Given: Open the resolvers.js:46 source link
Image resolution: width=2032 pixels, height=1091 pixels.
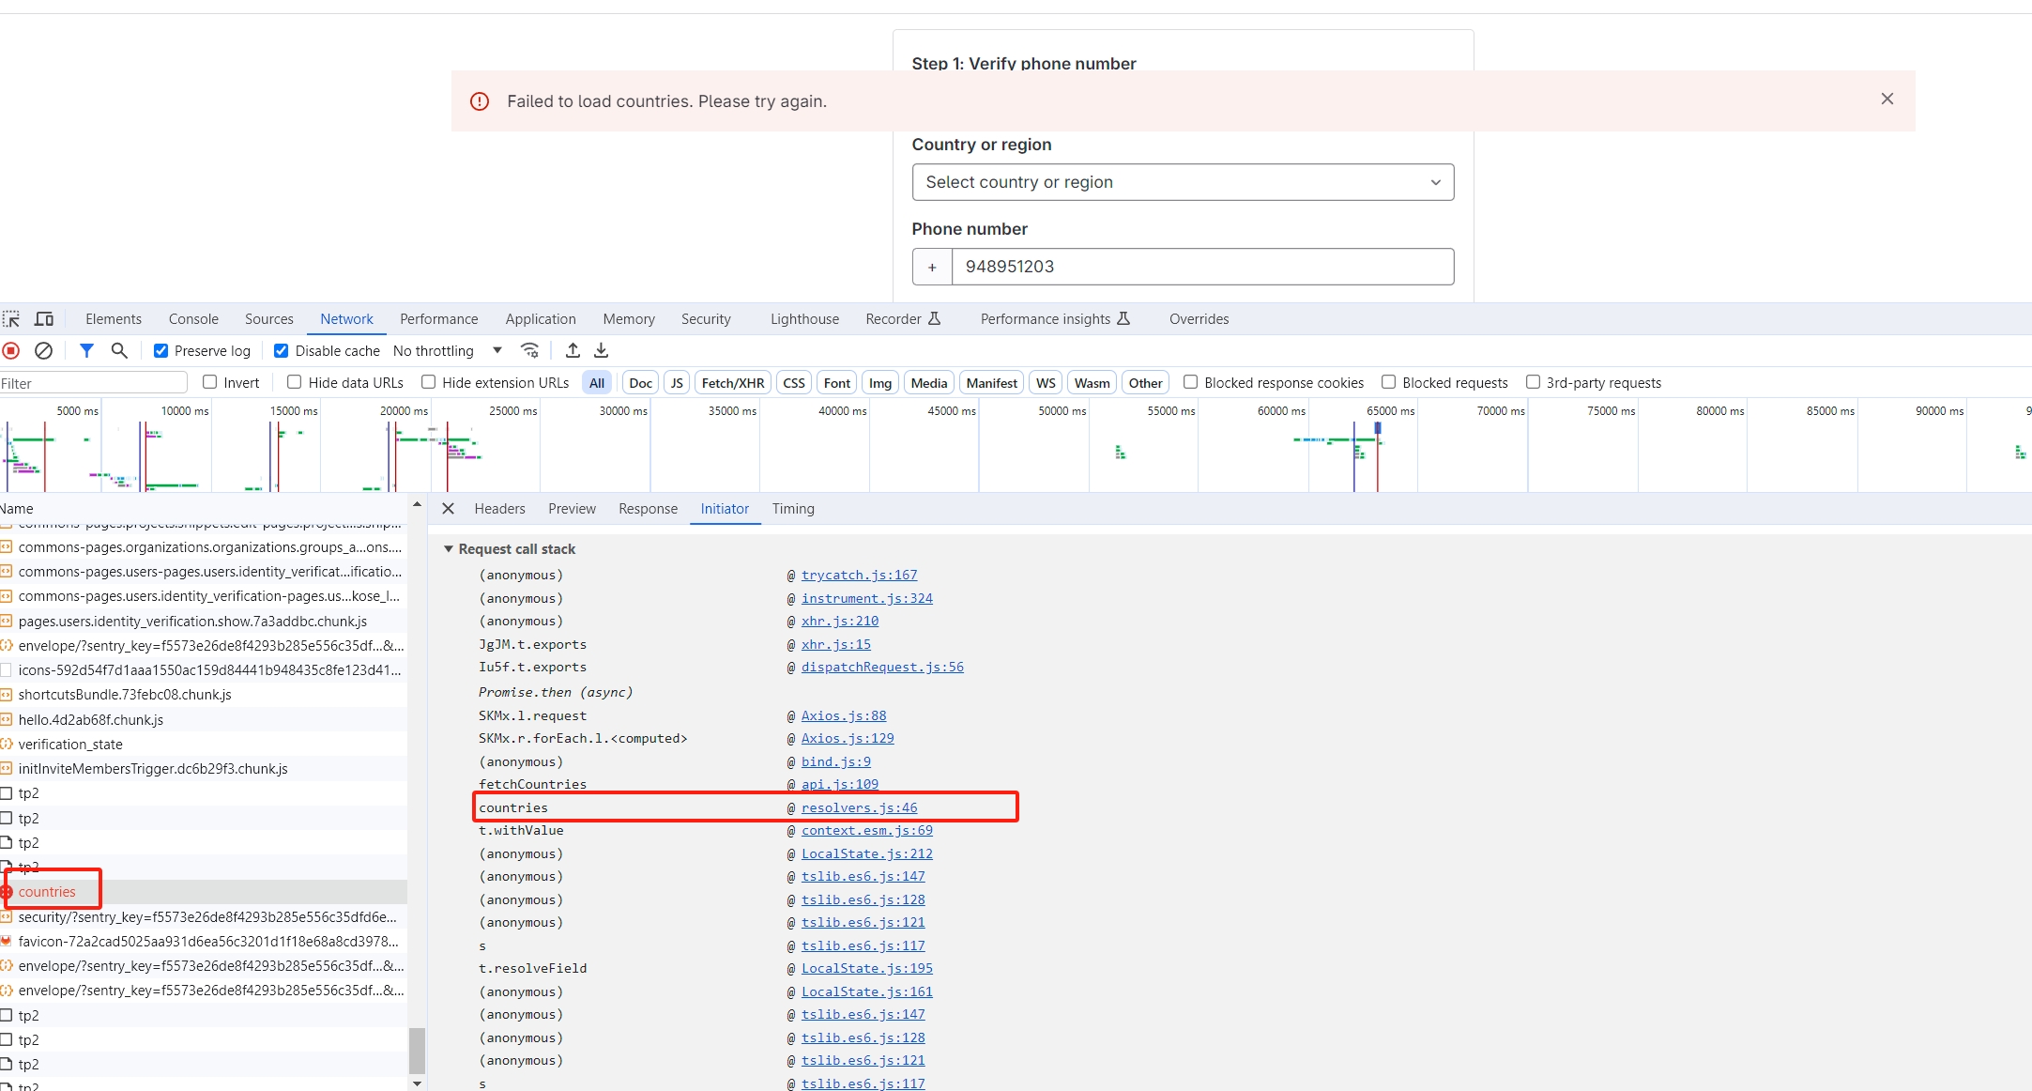Looking at the screenshot, I should [859, 807].
